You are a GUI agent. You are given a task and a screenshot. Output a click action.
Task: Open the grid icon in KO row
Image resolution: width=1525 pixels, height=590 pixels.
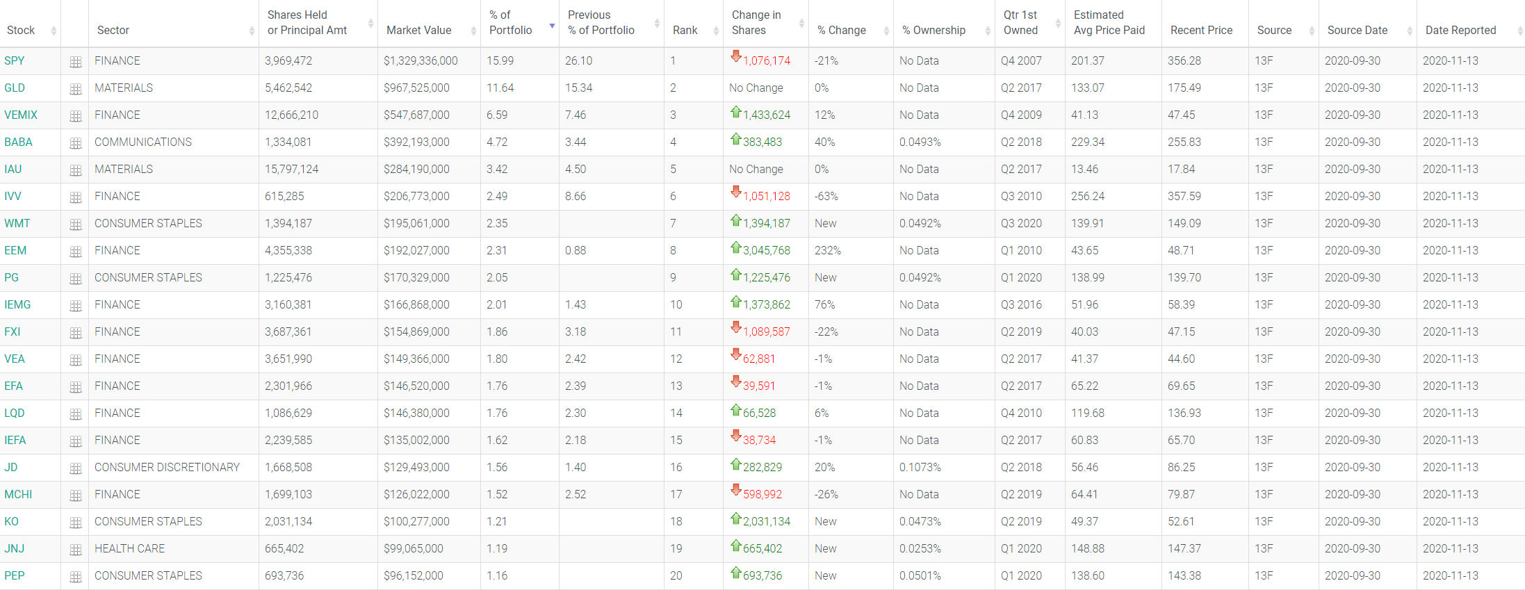coord(76,523)
